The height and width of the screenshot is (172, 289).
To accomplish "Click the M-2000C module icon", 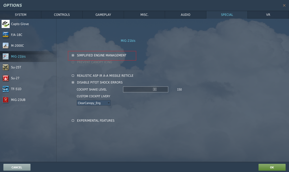I will [5, 46].
